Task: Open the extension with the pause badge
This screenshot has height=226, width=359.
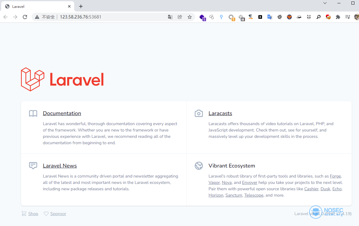Action: (x=241, y=18)
